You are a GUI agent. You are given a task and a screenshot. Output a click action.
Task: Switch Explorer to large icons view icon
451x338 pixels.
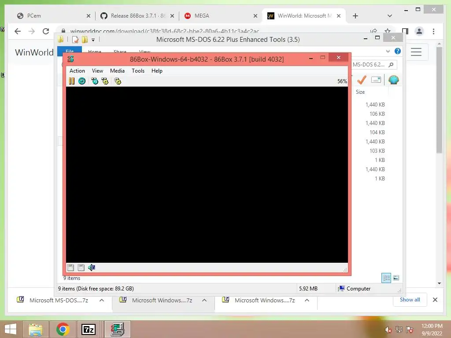tap(396, 278)
